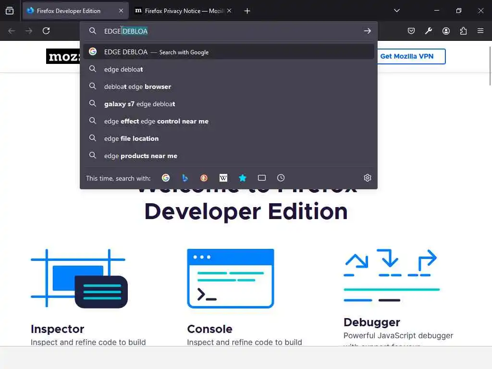Open Firefox account icon
492x369 pixels.
coord(446,31)
